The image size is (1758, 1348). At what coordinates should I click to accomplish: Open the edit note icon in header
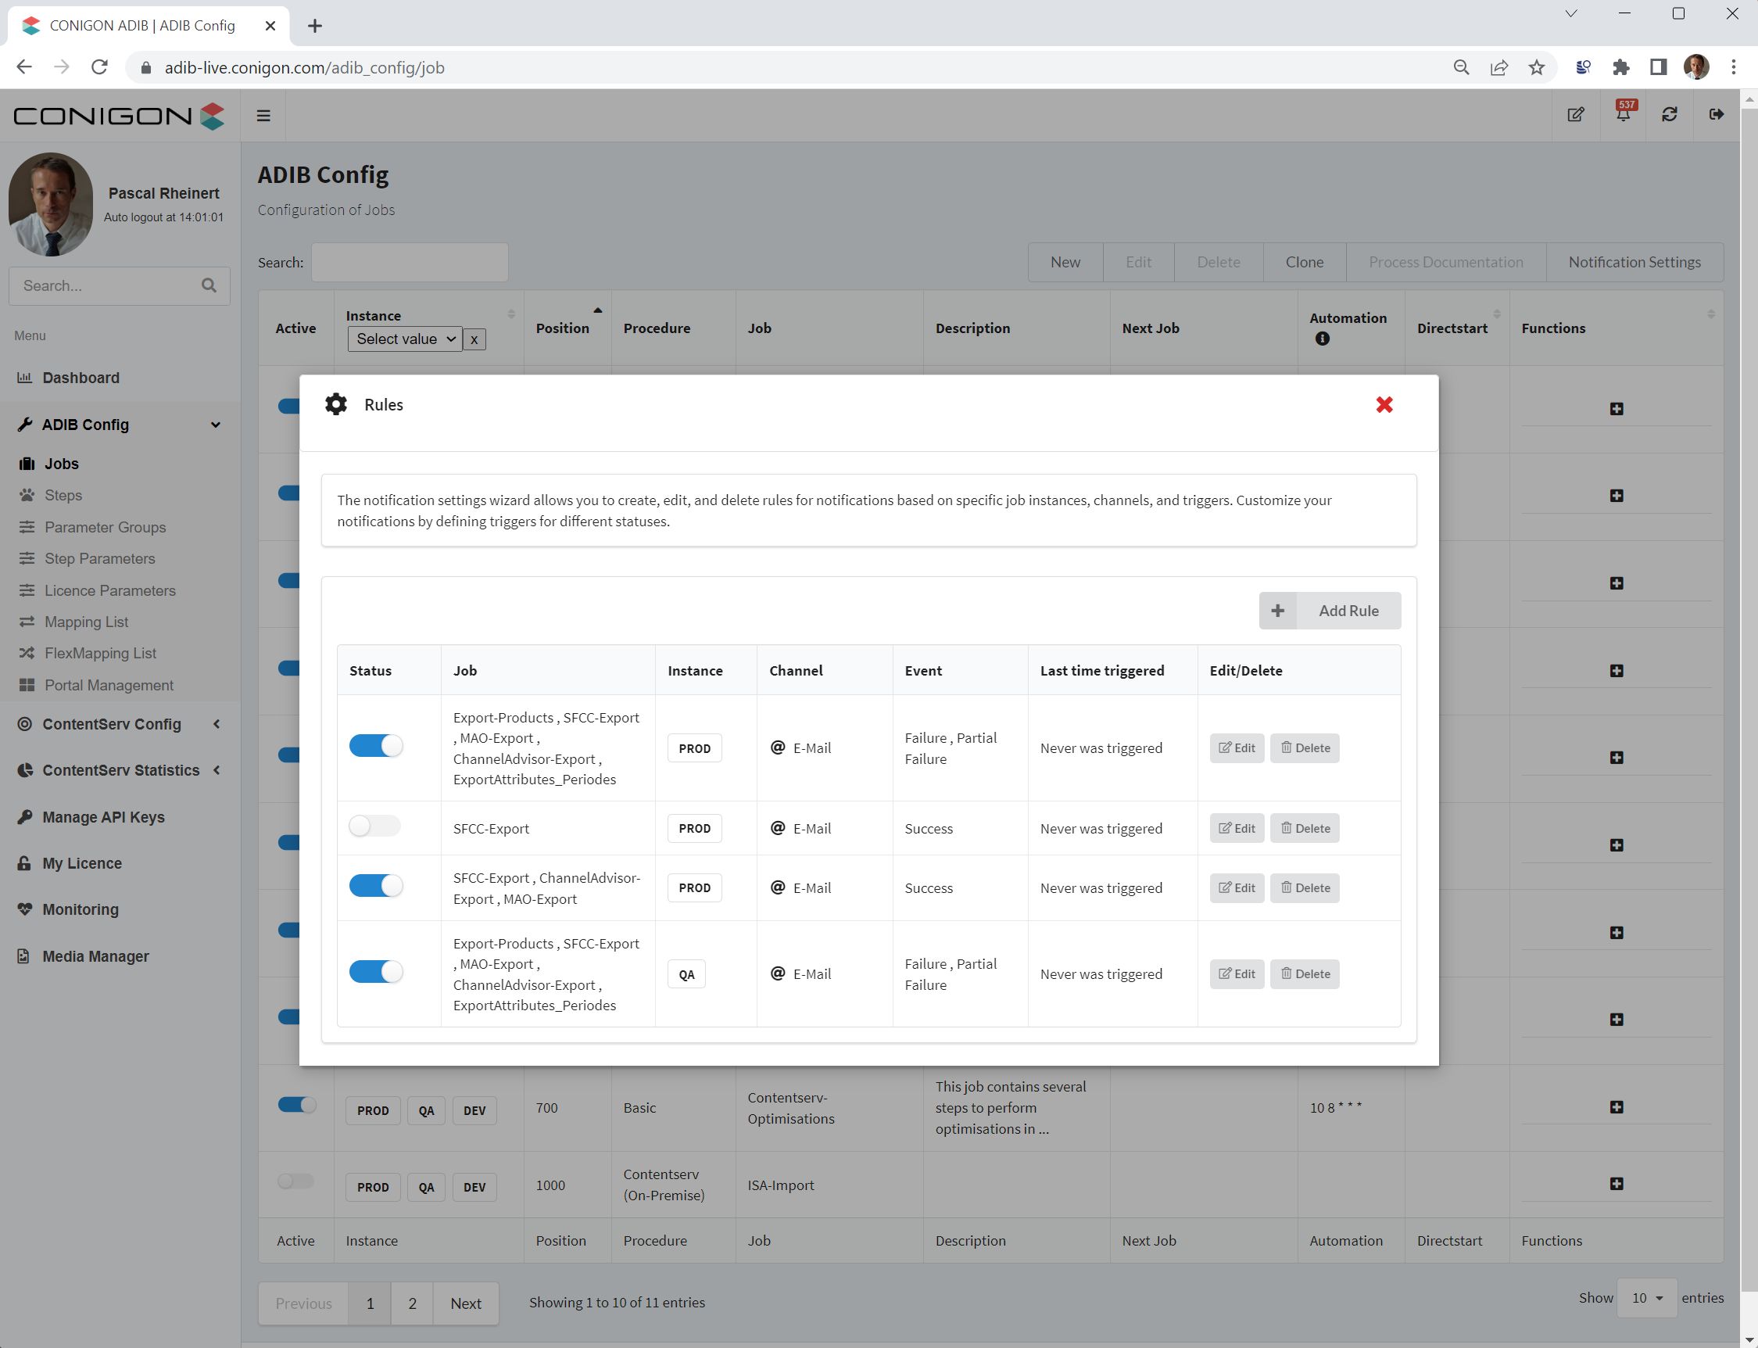tap(1576, 115)
